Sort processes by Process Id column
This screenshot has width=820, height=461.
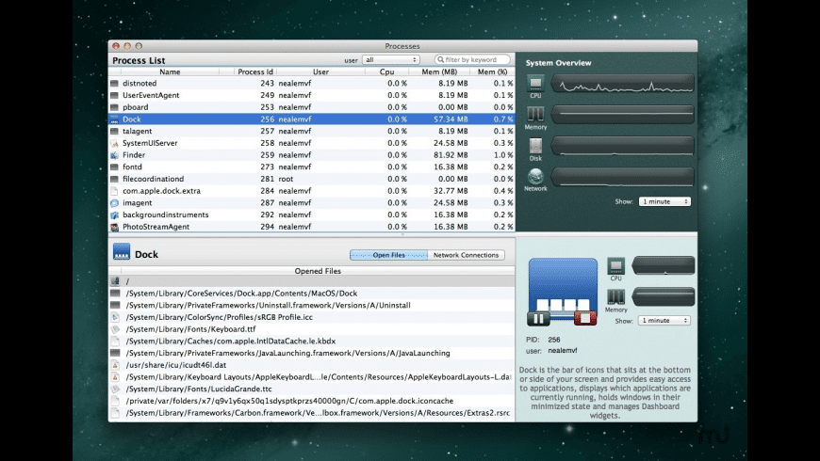pyautogui.click(x=254, y=72)
